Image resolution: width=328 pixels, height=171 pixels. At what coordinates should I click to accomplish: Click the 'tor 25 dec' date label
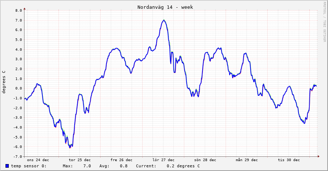[x=80, y=160]
